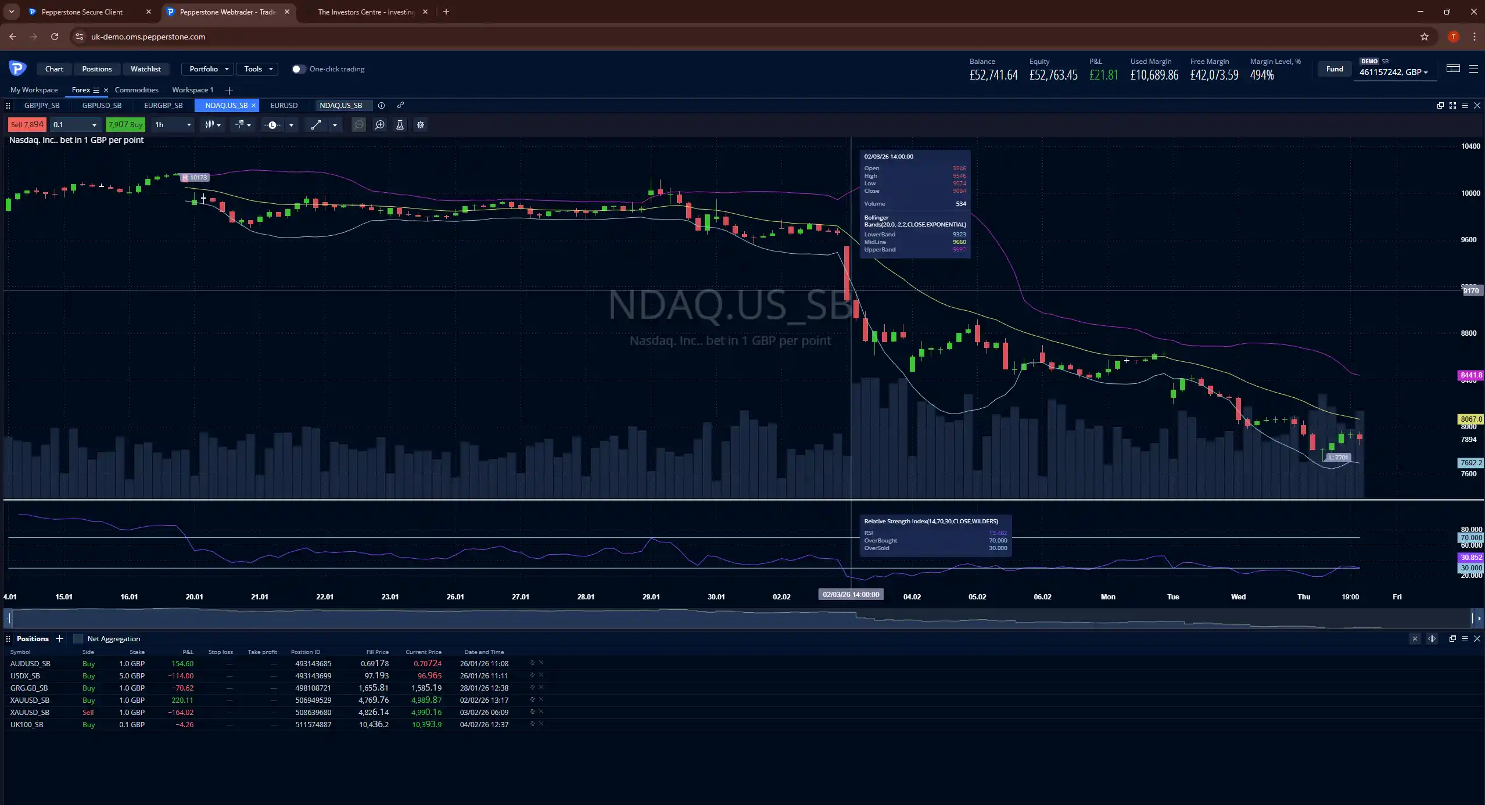
Task: Open the candlestick chart type icon
Action: 210,125
